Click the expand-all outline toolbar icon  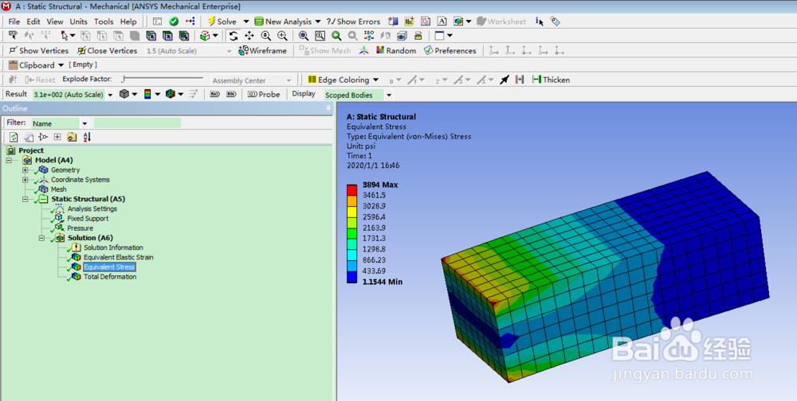click(57, 137)
